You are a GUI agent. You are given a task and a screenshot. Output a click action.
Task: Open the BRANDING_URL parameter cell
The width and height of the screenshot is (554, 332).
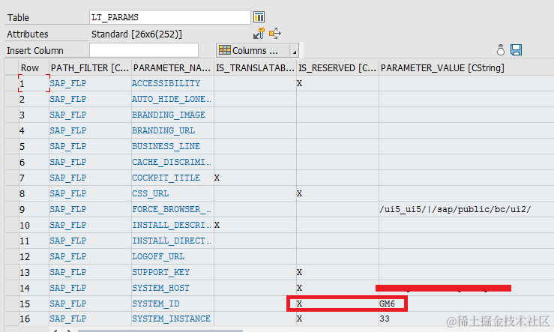tap(172, 130)
